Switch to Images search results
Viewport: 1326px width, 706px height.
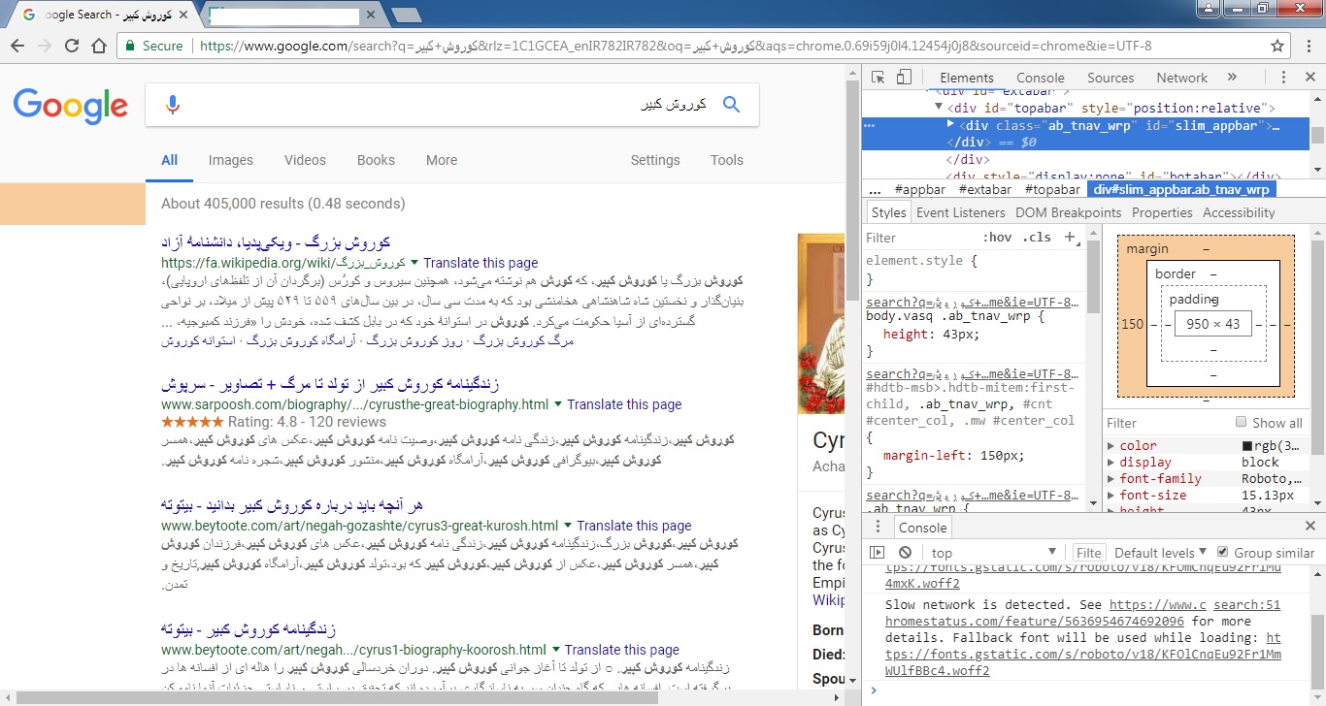coord(231,160)
